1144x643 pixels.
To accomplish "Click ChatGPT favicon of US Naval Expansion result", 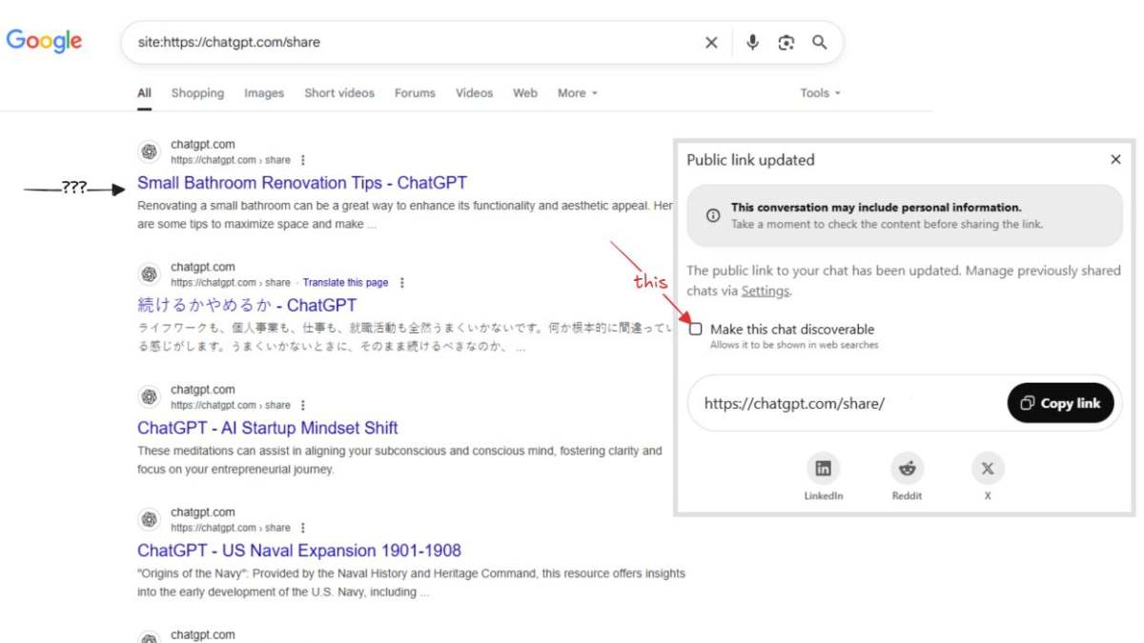I will [149, 519].
